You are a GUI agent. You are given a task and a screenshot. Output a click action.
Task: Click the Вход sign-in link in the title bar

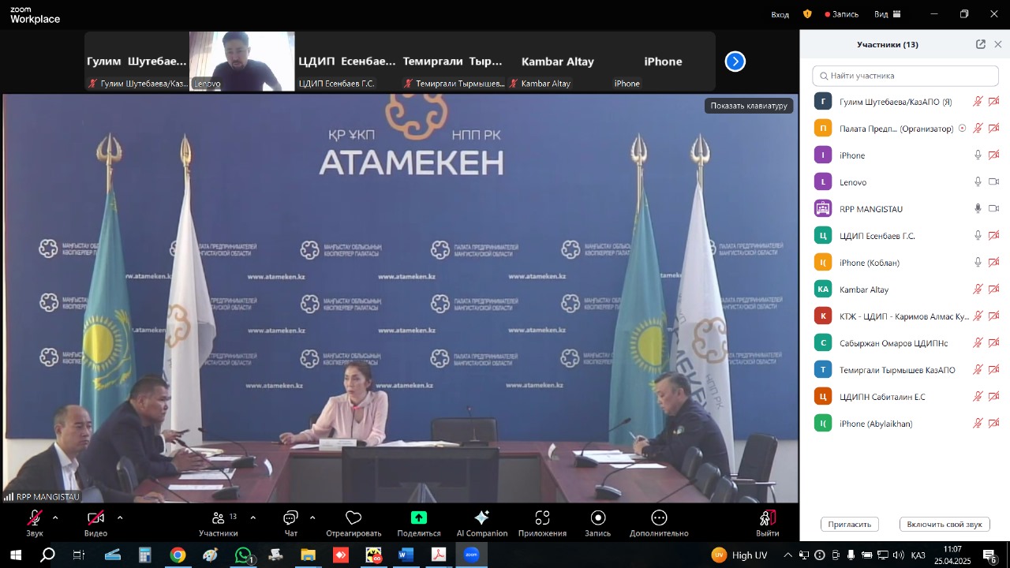(780, 14)
